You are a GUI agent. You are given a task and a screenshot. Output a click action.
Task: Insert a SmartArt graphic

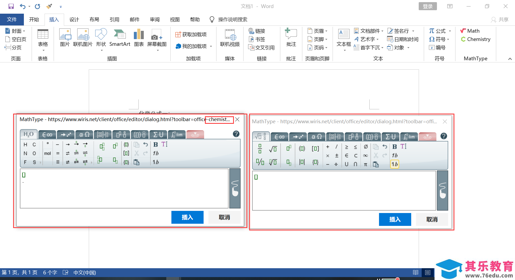pyautogui.click(x=120, y=38)
